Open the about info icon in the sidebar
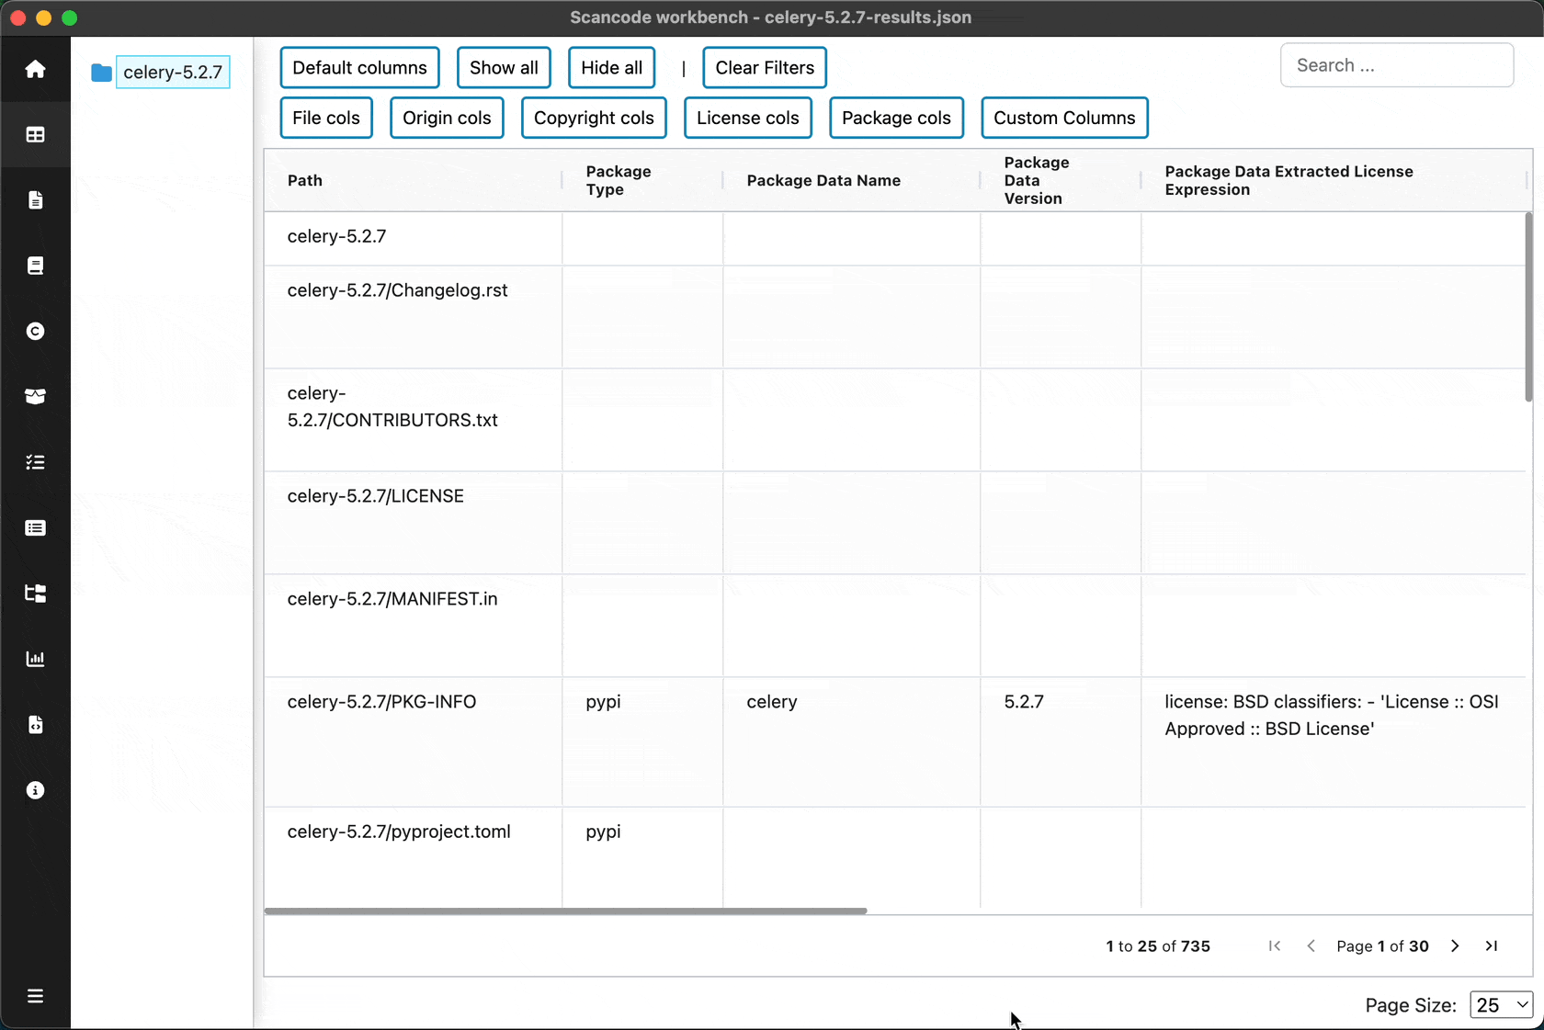 35,790
